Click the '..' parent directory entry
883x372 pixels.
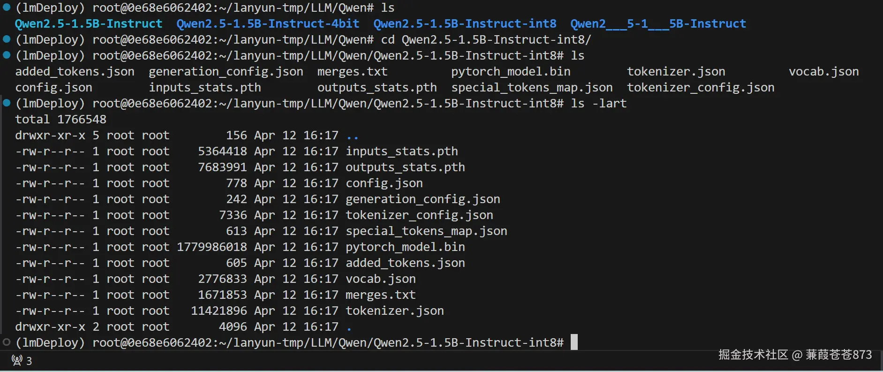pyautogui.click(x=352, y=136)
